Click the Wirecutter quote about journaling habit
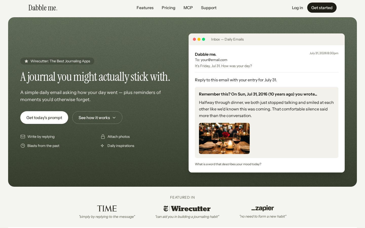Screen dimensions: 365x228 (187, 217)
